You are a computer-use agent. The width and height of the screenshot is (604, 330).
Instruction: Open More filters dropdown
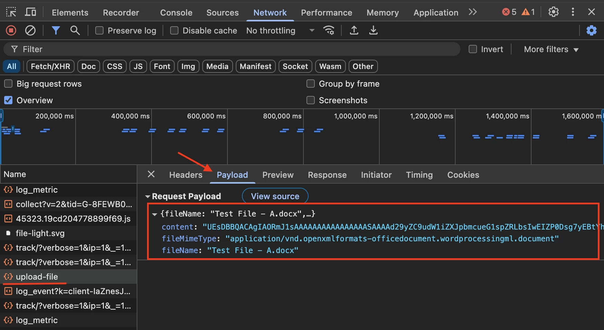(551, 49)
